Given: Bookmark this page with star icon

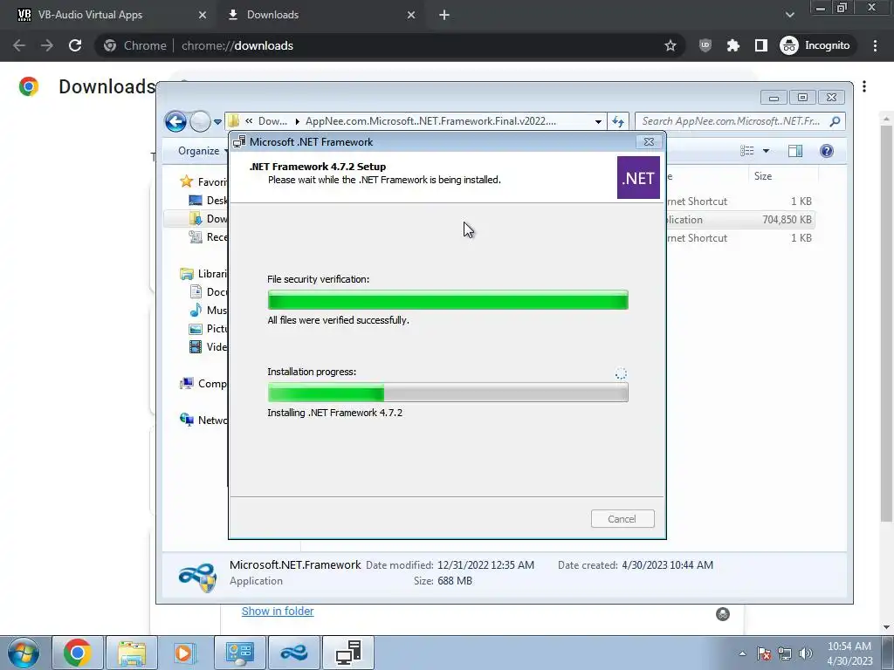Looking at the screenshot, I should 670,45.
